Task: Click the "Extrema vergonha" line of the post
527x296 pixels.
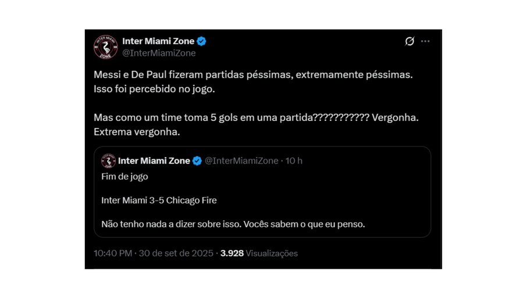Action: point(137,132)
